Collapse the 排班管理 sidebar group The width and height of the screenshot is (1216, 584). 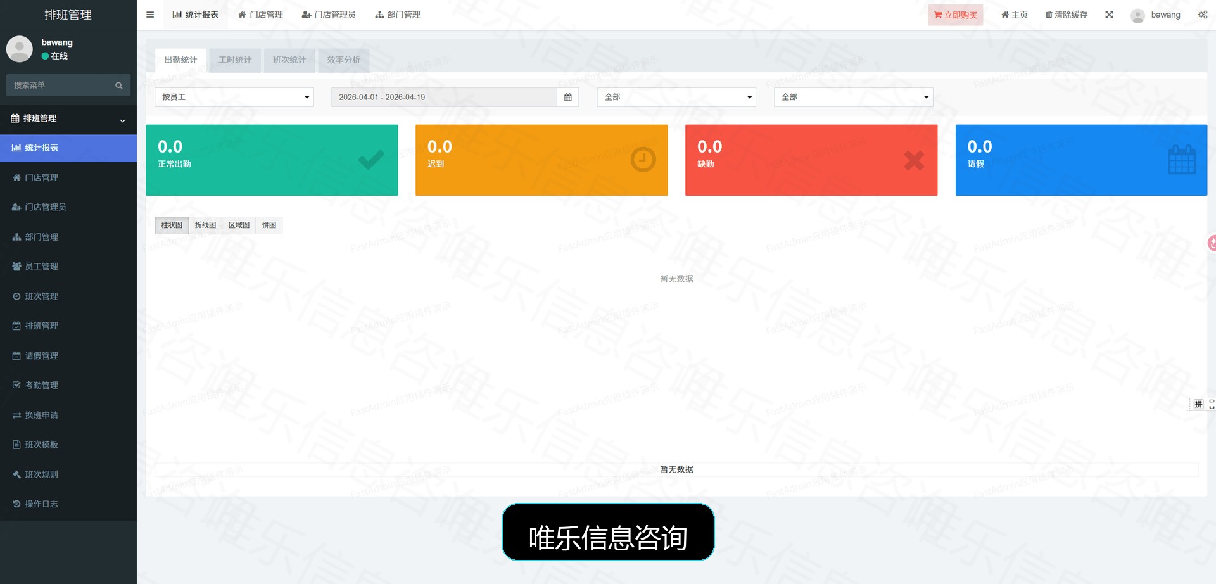(68, 118)
